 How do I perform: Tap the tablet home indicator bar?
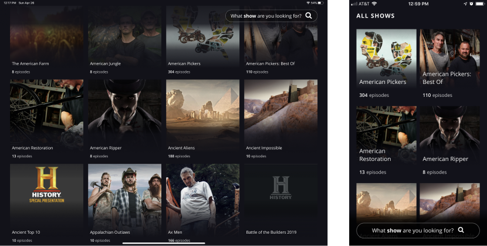click(164, 243)
